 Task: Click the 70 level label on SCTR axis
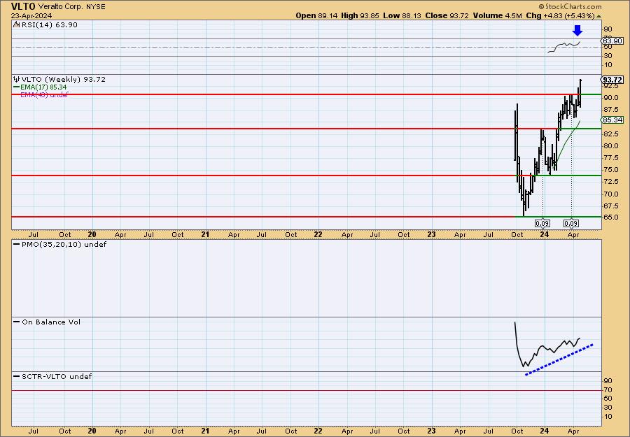[608, 390]
